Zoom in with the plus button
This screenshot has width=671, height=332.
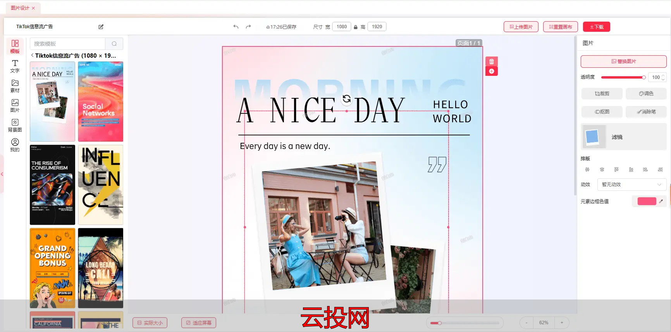pyautogui.click(x=562, y=323)
